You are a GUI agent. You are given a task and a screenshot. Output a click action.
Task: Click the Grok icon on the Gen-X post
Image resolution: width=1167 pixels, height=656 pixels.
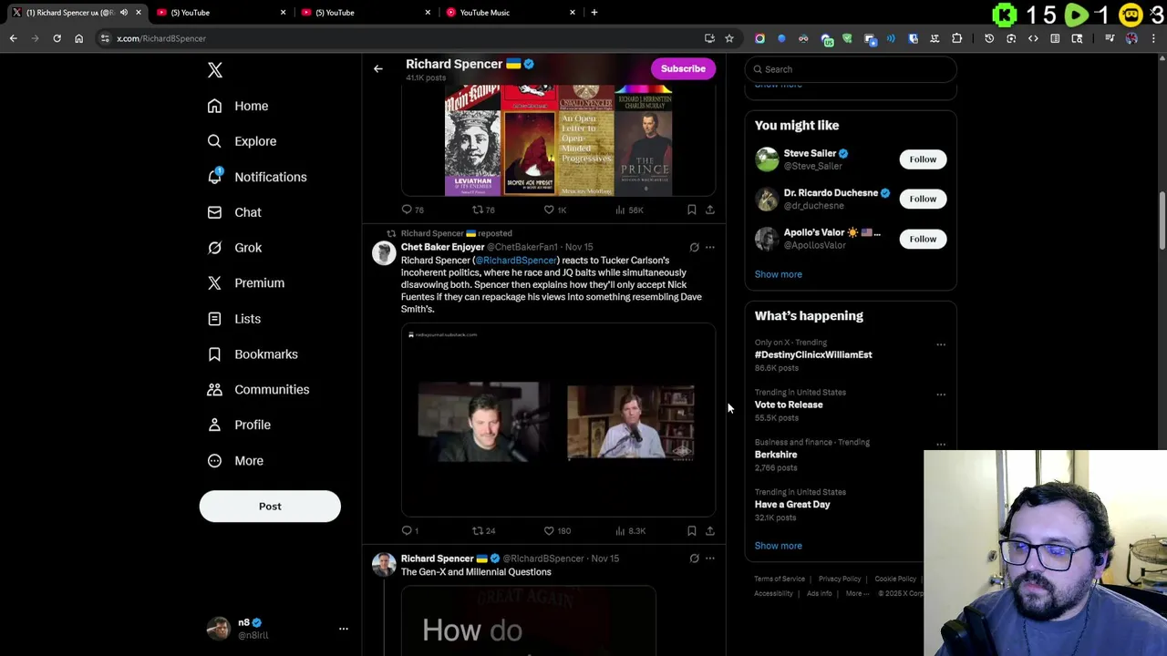(694, 559)
